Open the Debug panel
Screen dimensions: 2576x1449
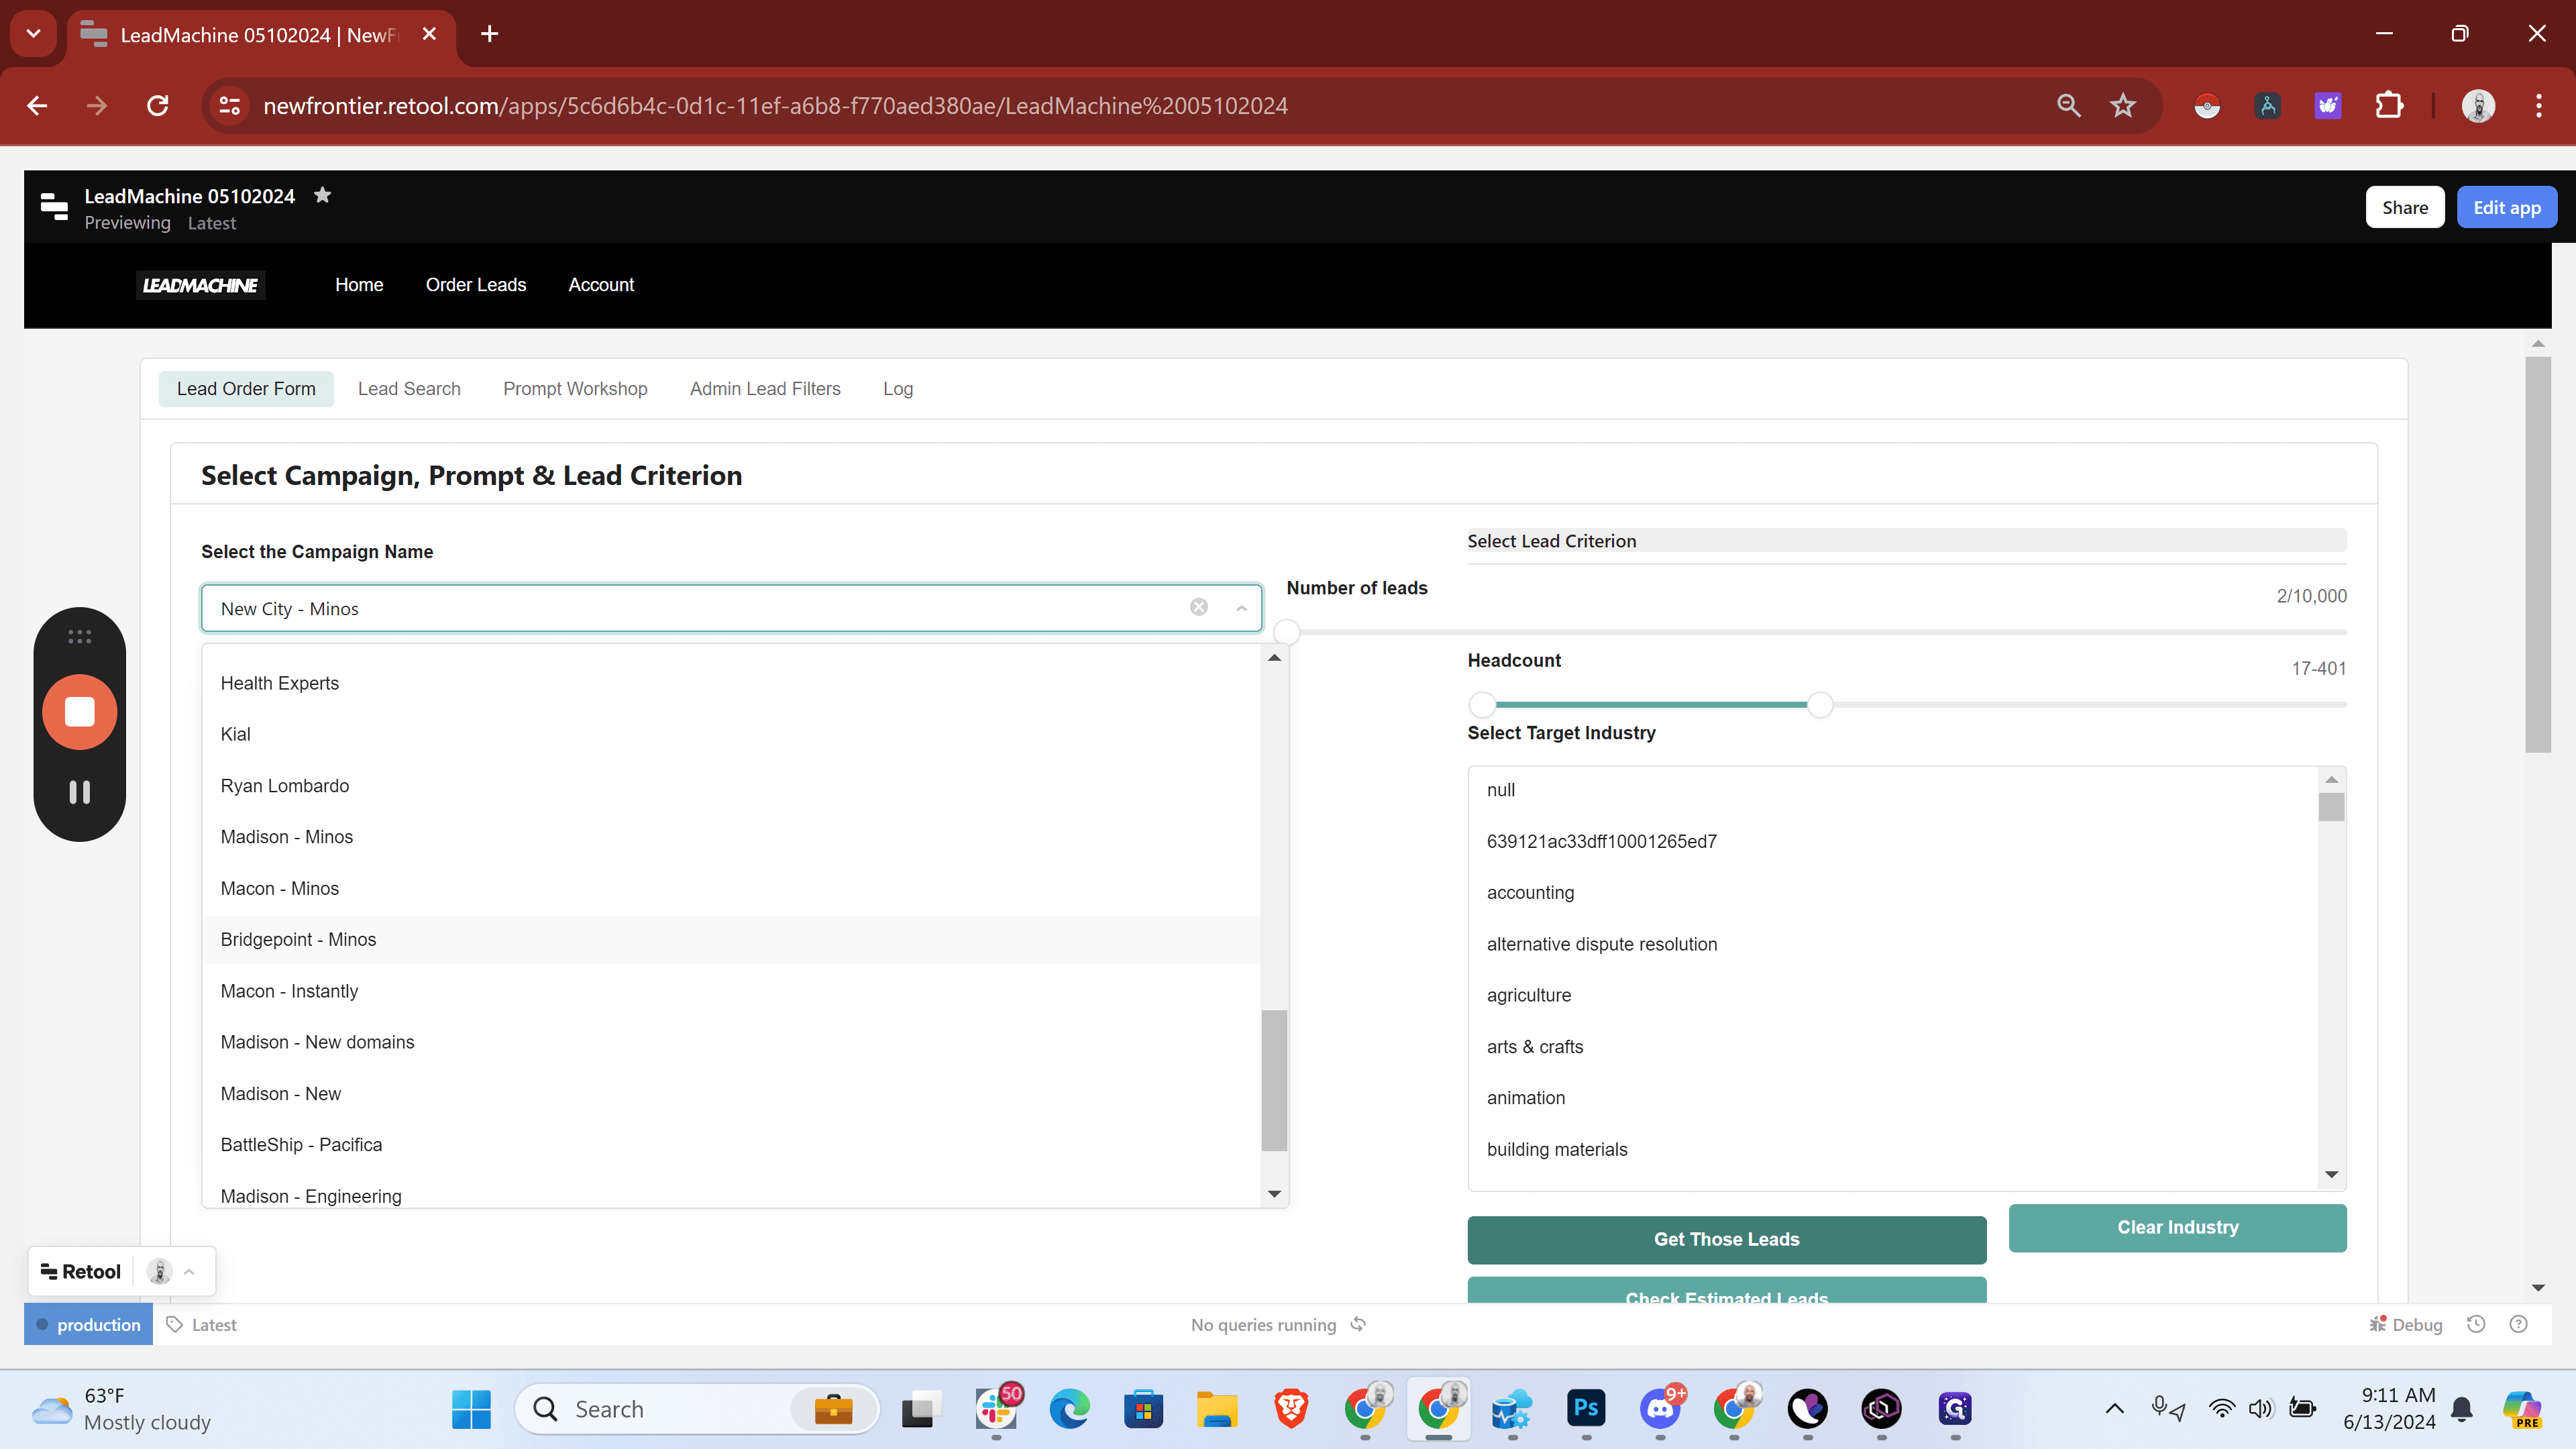(x=2405, y=1324)
